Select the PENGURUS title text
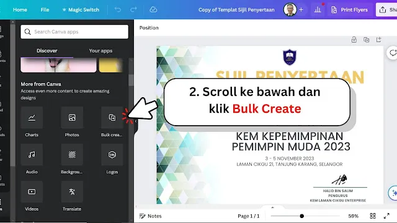This screenshot has width=397, height=223. tap(337, 196)
